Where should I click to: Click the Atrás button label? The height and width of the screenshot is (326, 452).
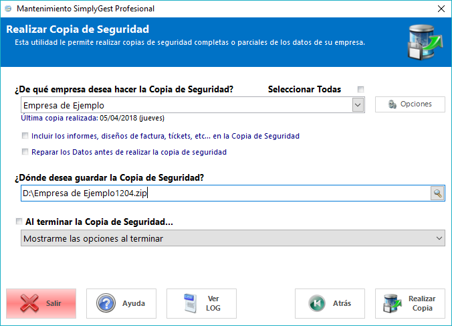342,303
